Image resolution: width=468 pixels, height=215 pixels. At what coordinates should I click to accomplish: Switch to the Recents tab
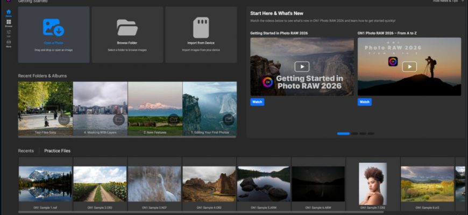coord(26,151)
